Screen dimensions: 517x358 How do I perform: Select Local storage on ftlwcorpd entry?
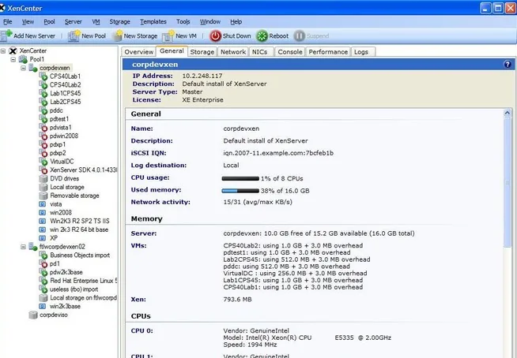tap(84, 298)
